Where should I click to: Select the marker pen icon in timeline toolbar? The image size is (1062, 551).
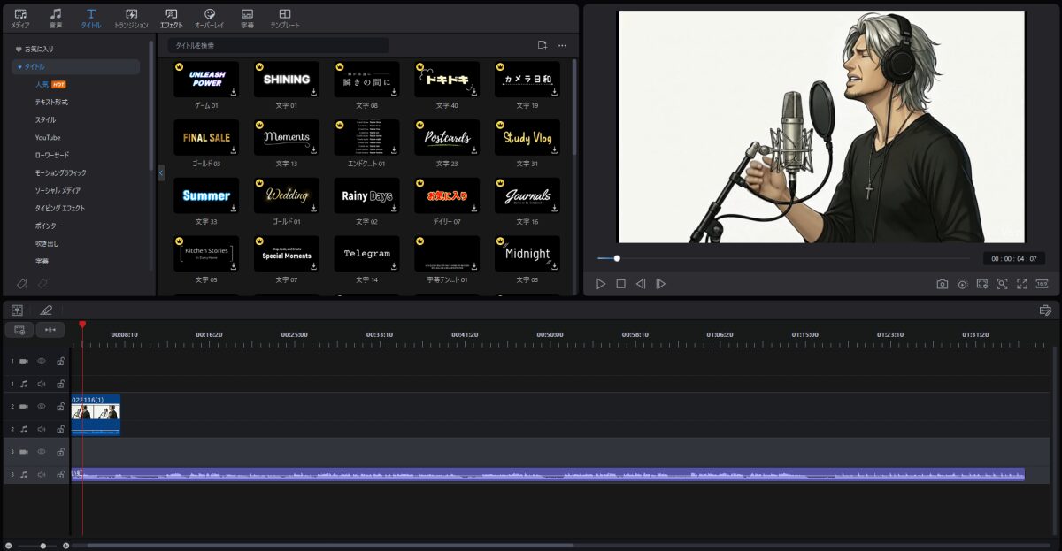point(45,310)
